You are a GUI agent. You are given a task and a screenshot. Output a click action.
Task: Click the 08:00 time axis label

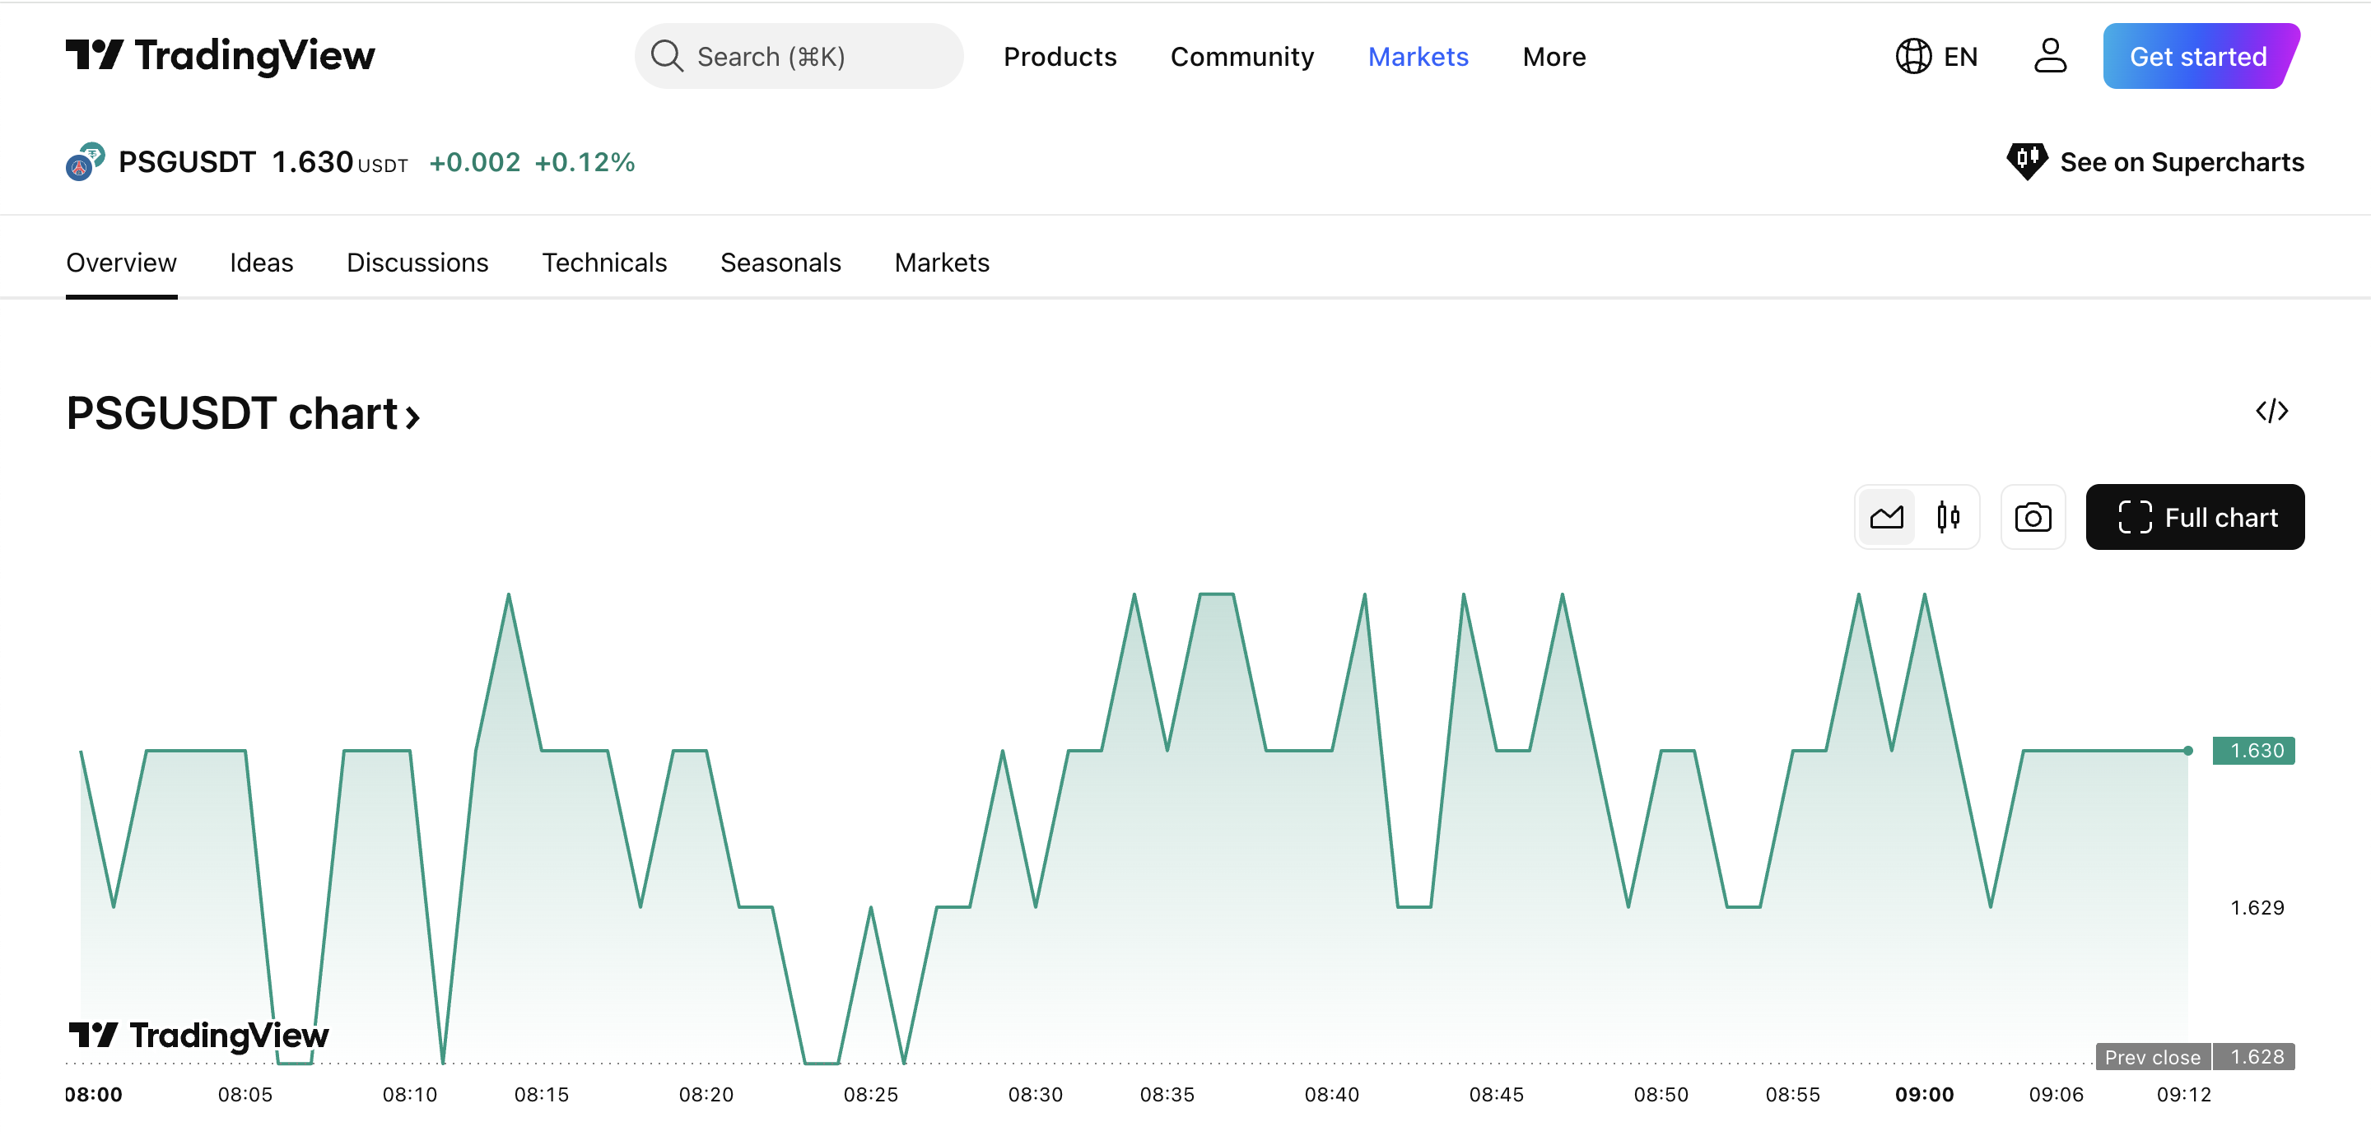(x=93, y=1095)
